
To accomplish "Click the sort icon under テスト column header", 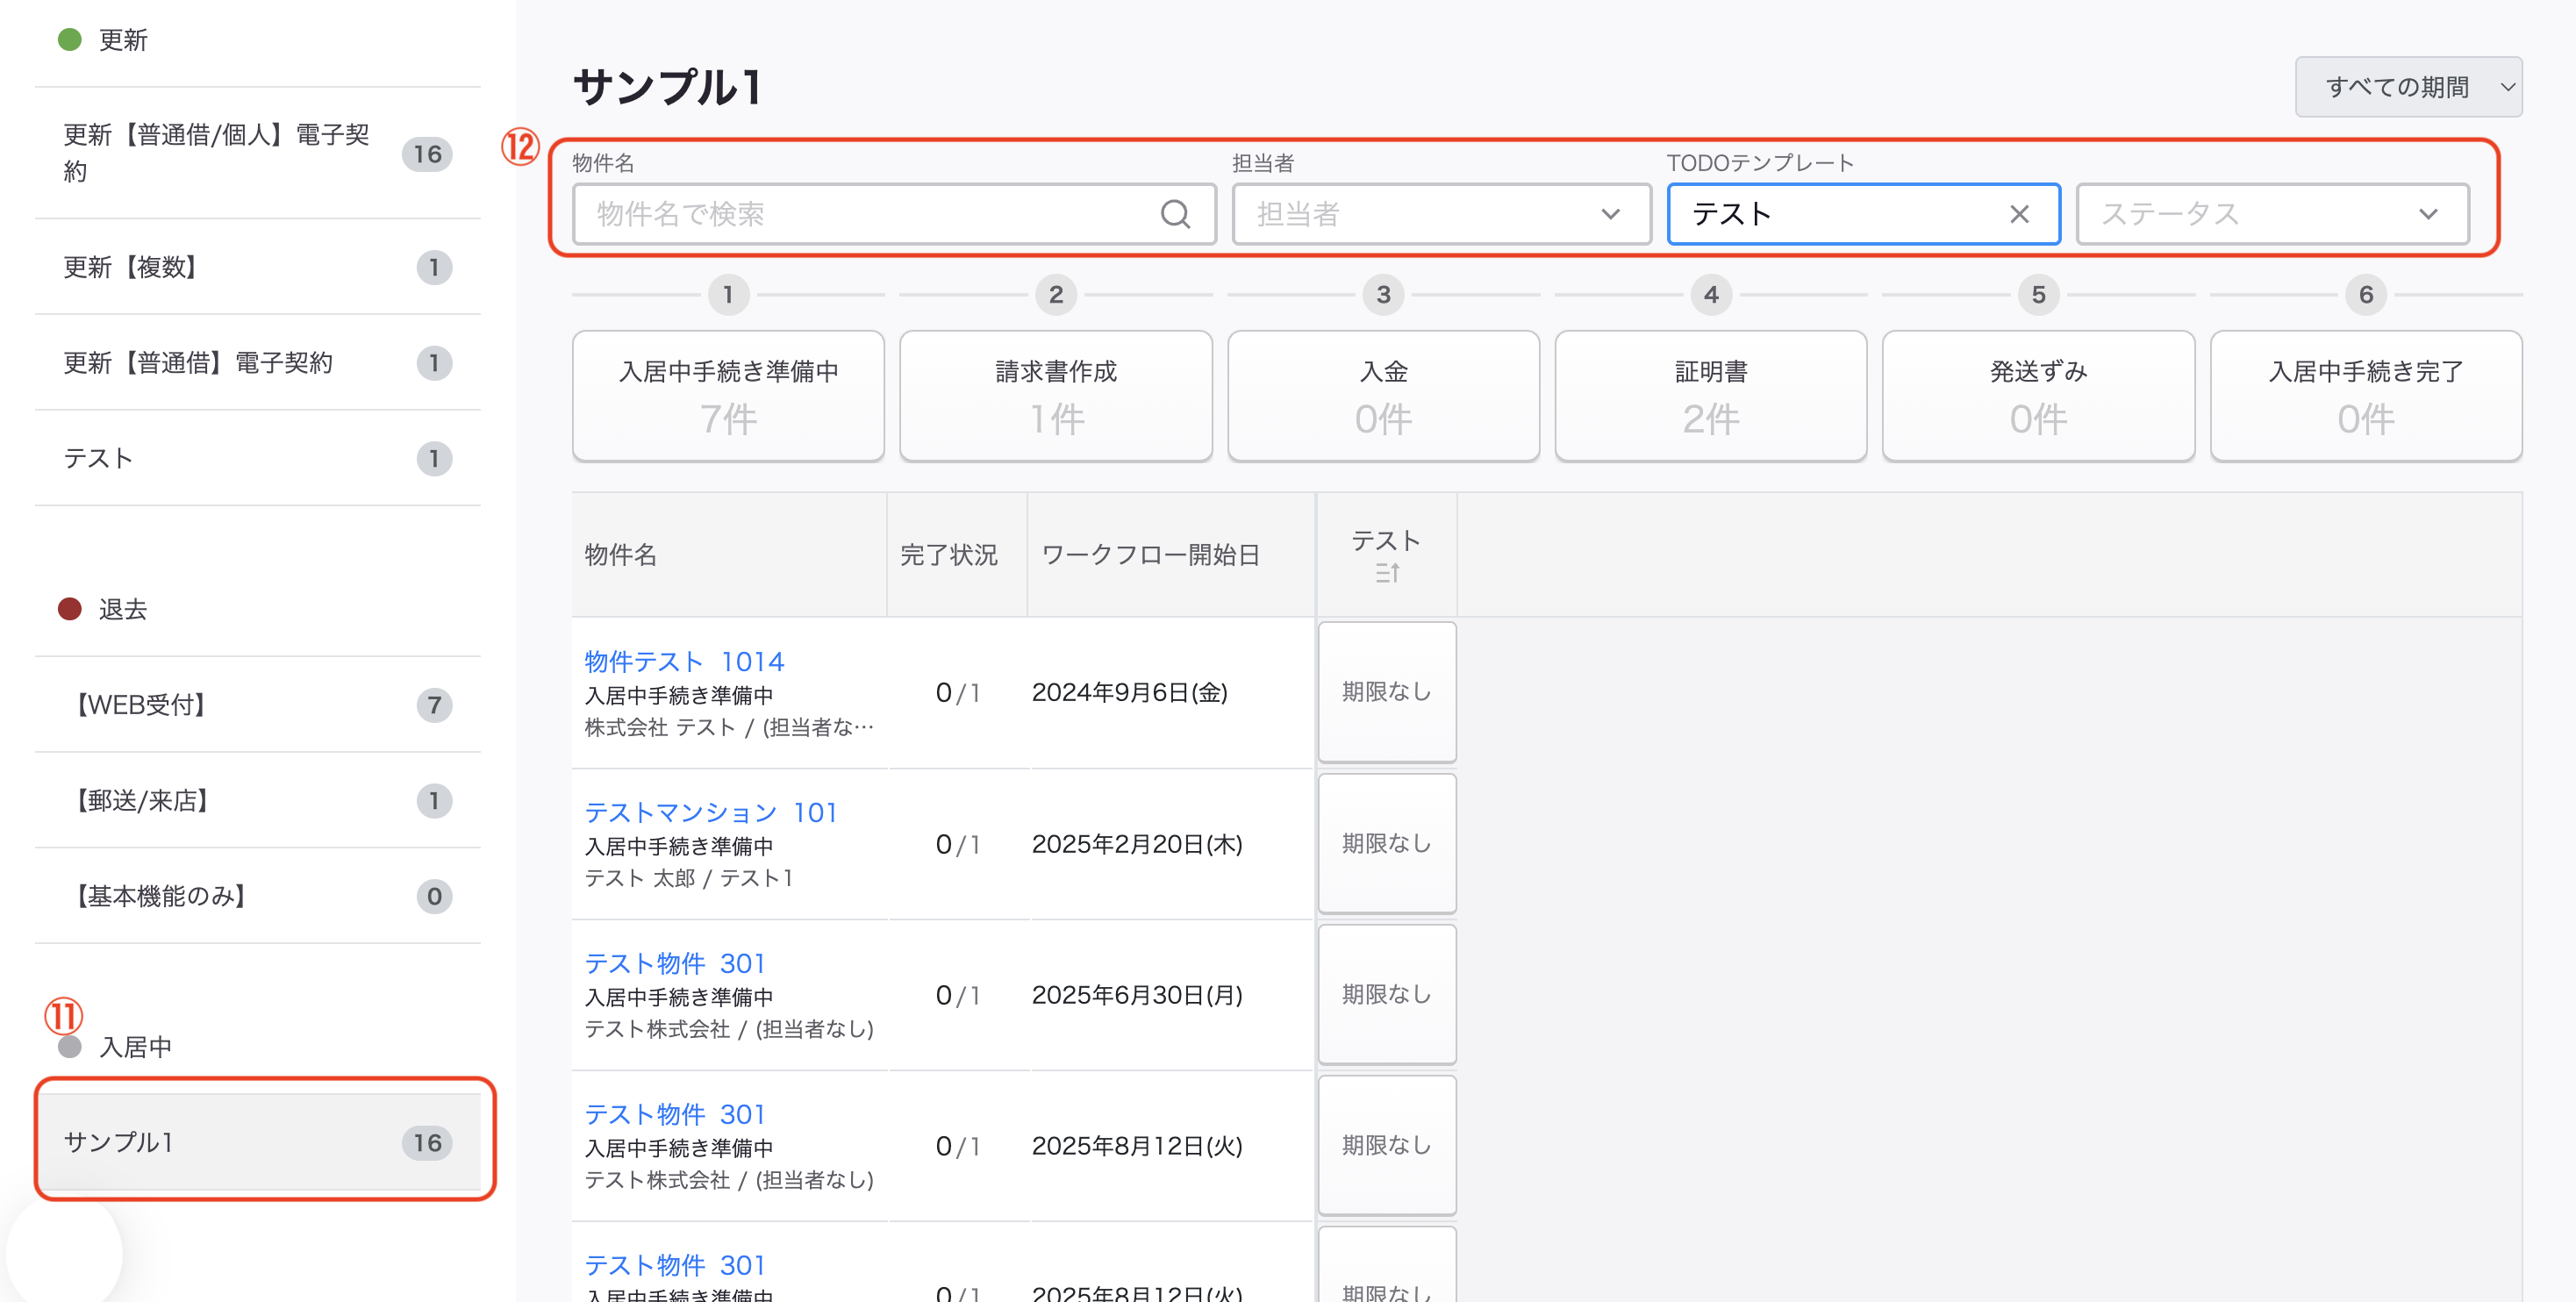I will point(1386,572).
